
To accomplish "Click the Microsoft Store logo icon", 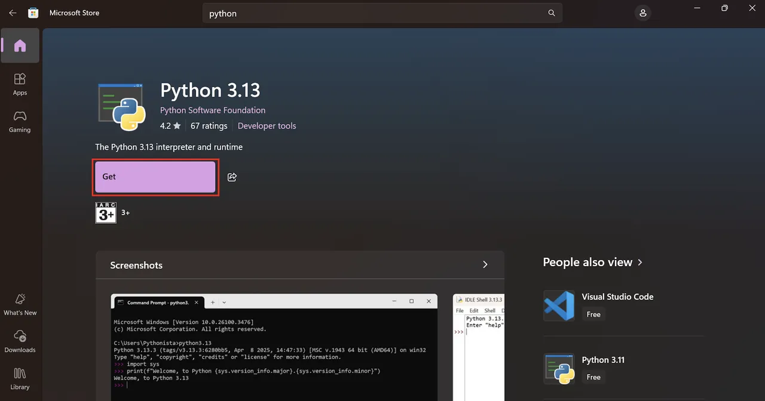I will click(33, 13).
